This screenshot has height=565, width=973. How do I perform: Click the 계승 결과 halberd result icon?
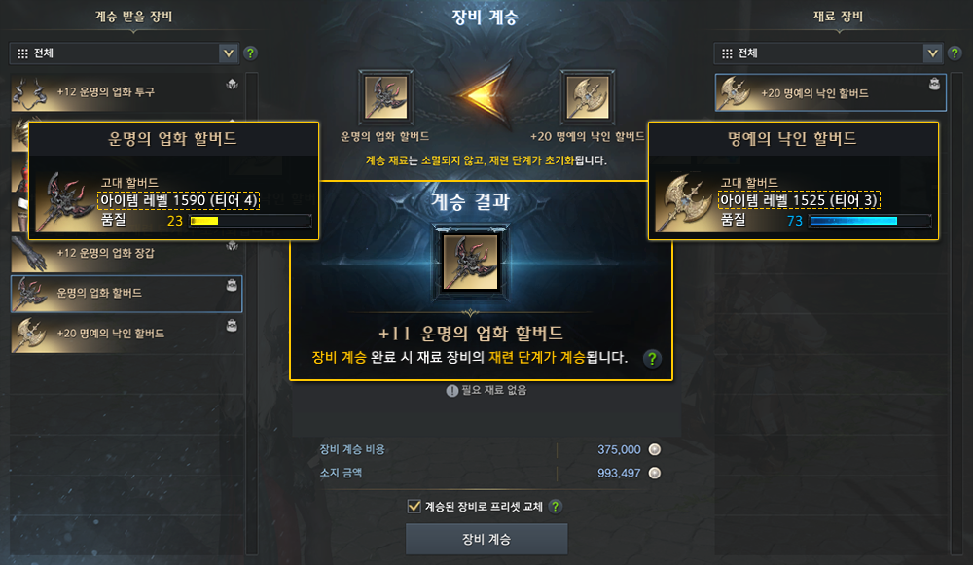[470, 262]
